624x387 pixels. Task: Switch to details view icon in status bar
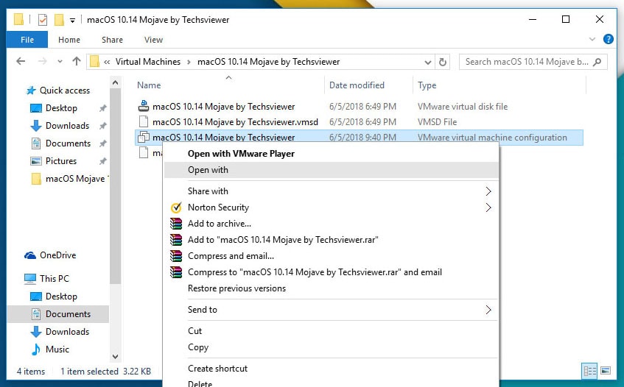589,371
